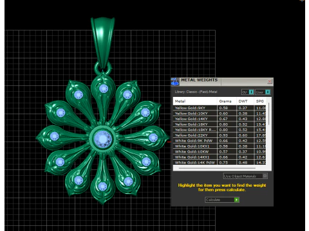The height and width of the screenshot is (231, 309).
Task: Click the SPG column header
Action: pyautogui.click(x=260, y=101)
